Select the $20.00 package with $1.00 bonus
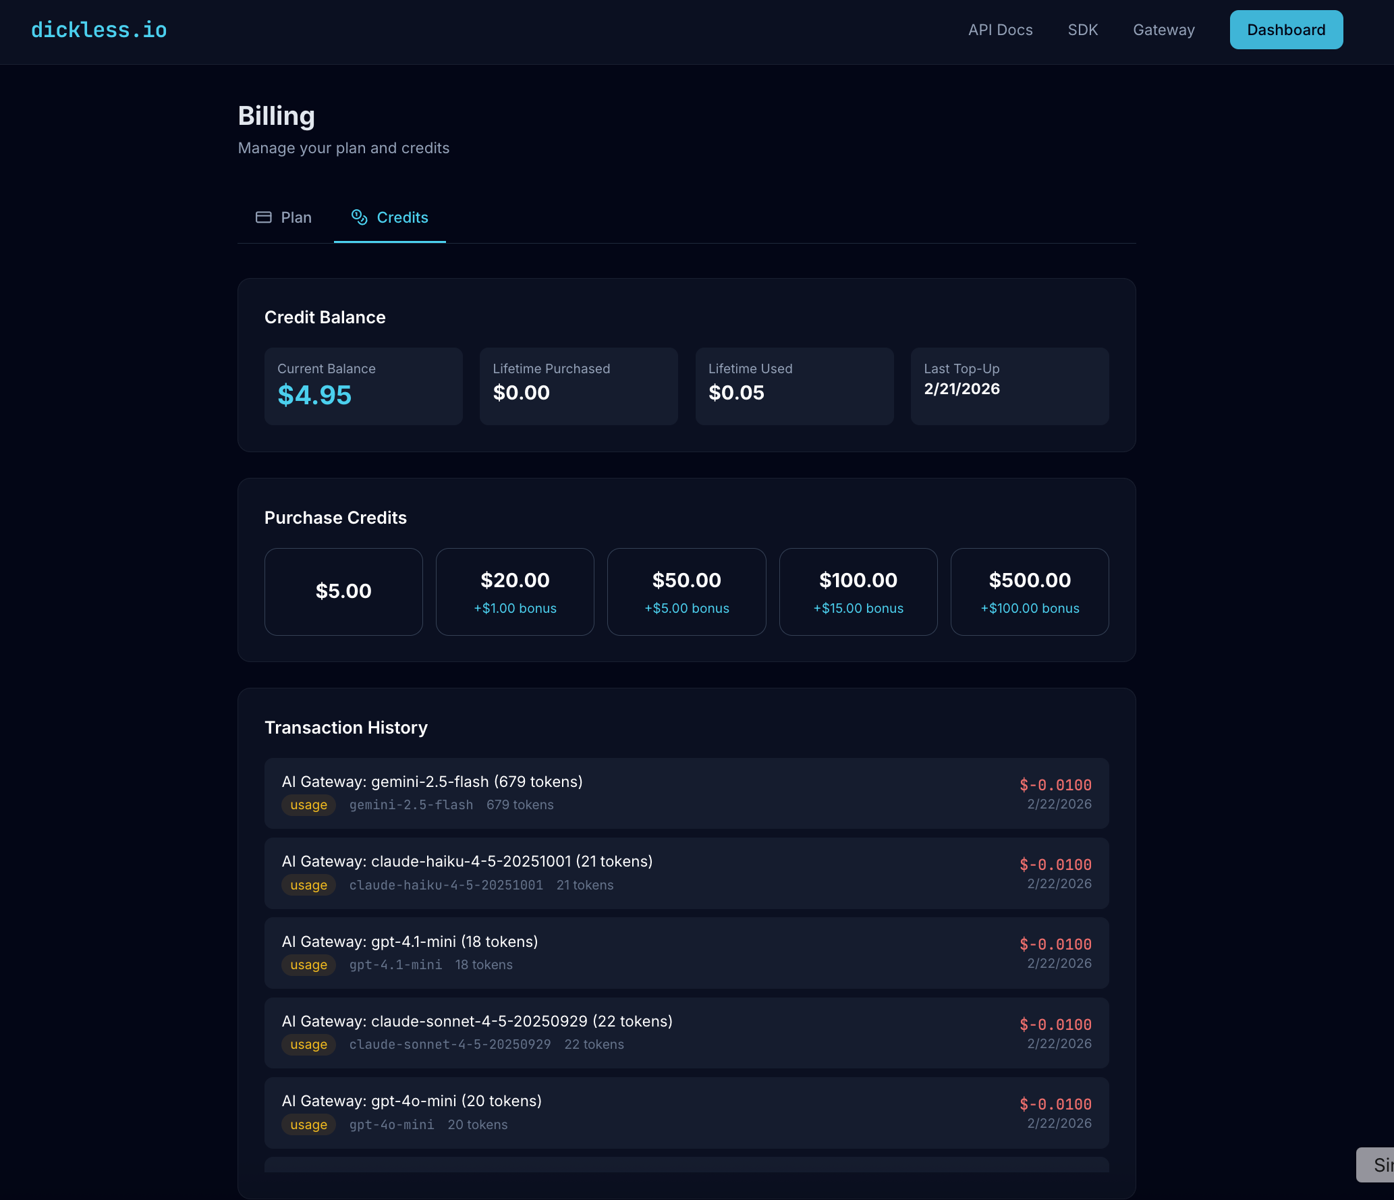 tap(515, 591)
